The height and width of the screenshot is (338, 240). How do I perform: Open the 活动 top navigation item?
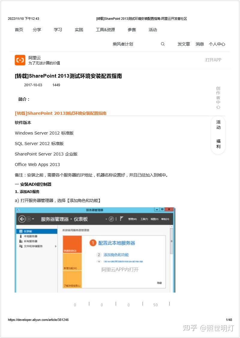[153, 30]
